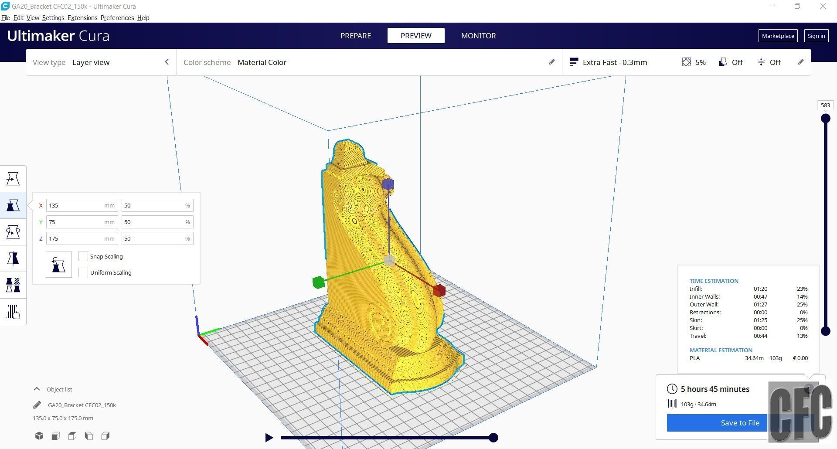The width and height of the screenshot is (837, 449).
Task: Open the Preferences menu
Action: (x=117, y=18)
